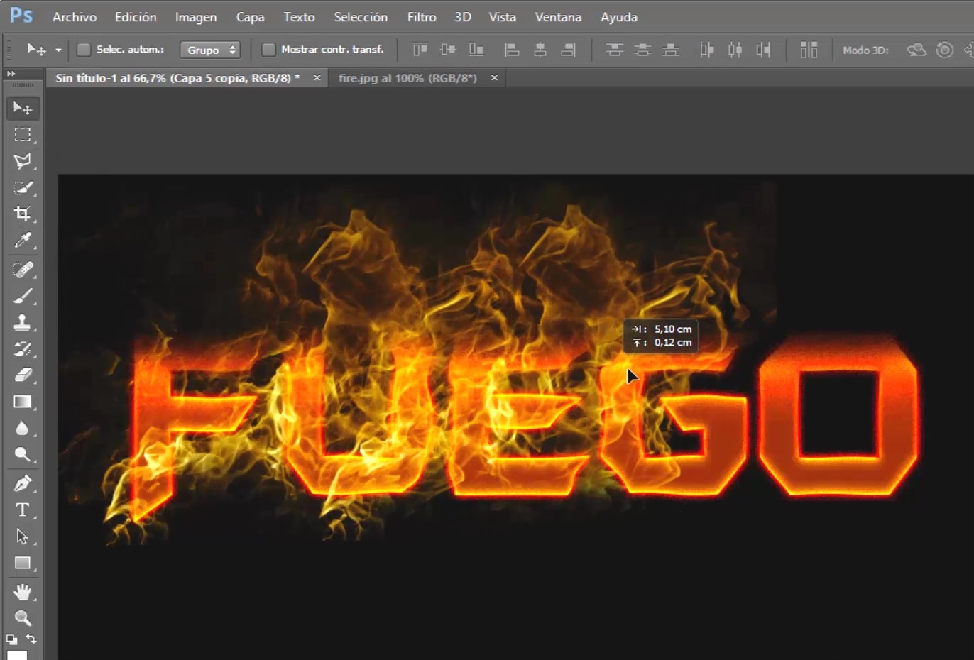Align bottom edges of layers
Image resolution: width=974 pixels, height=660 pixels.
(476, 50)
